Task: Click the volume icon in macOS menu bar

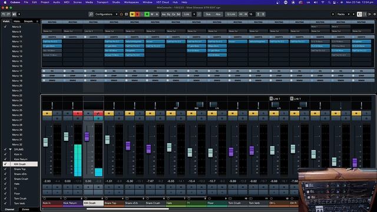Action: 316,2
